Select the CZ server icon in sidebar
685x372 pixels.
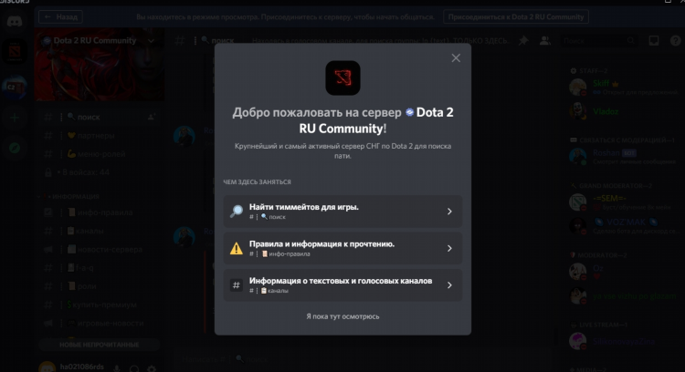pos(15,87)
